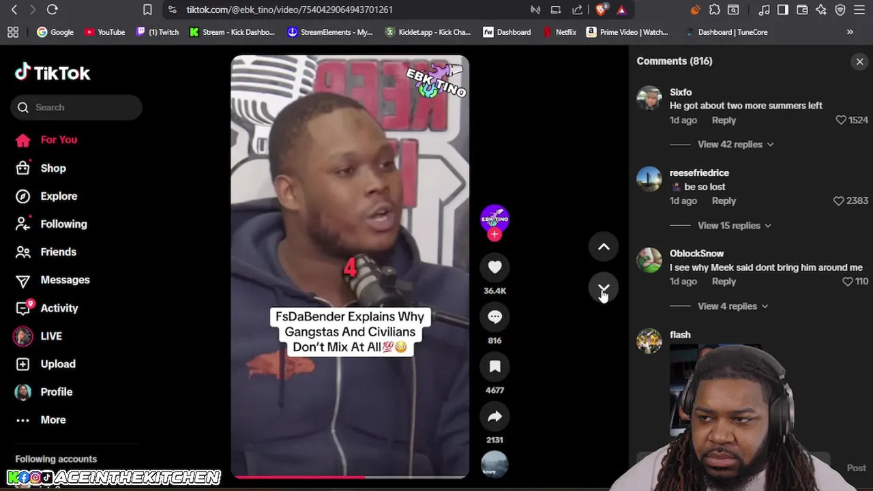Like Sixfo's comment heart
The image size is (873, 491).
pyautogui.click(x=841, y=120)
